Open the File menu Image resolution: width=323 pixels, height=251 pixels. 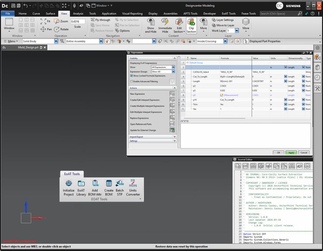click(8, 14)
